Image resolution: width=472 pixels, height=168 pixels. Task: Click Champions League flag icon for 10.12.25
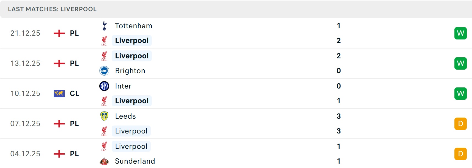(x=59, y=93)
